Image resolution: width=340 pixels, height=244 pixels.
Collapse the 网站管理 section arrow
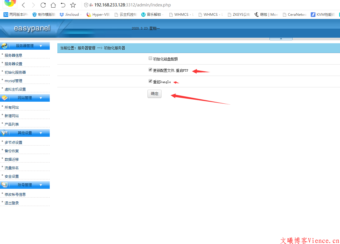point(41,98)
